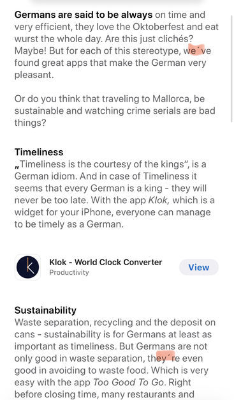Click the opening low quotation mark before Timeliness quote
The image size is (234, 400).
pos(17,167)
